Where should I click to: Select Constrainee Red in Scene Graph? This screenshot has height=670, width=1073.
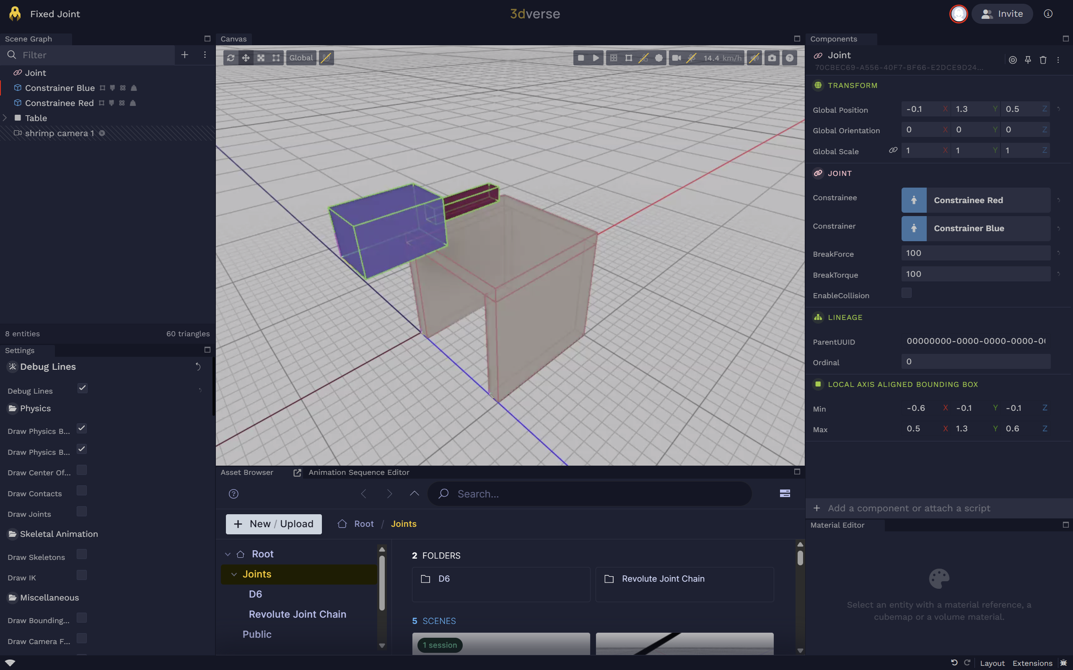coord(60,103)
